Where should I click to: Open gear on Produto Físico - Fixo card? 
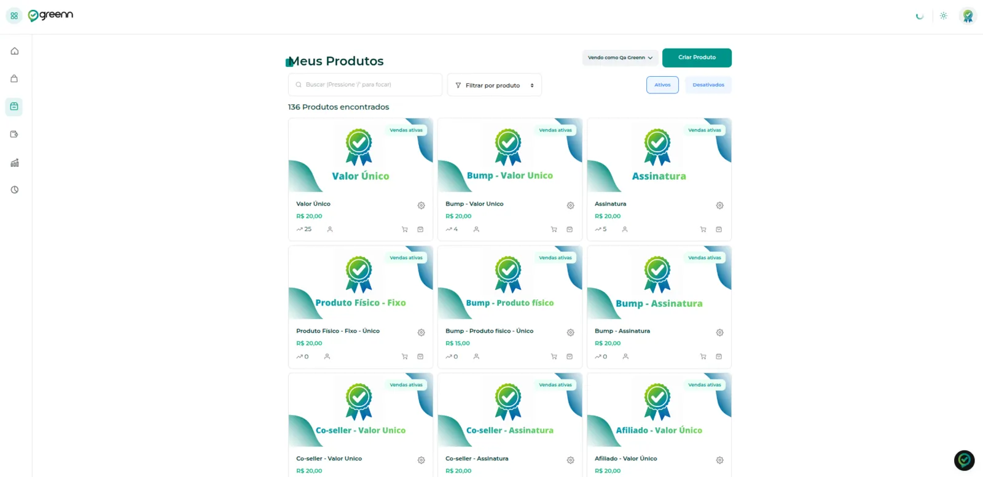pyautogui.click(x=421, y=333)
